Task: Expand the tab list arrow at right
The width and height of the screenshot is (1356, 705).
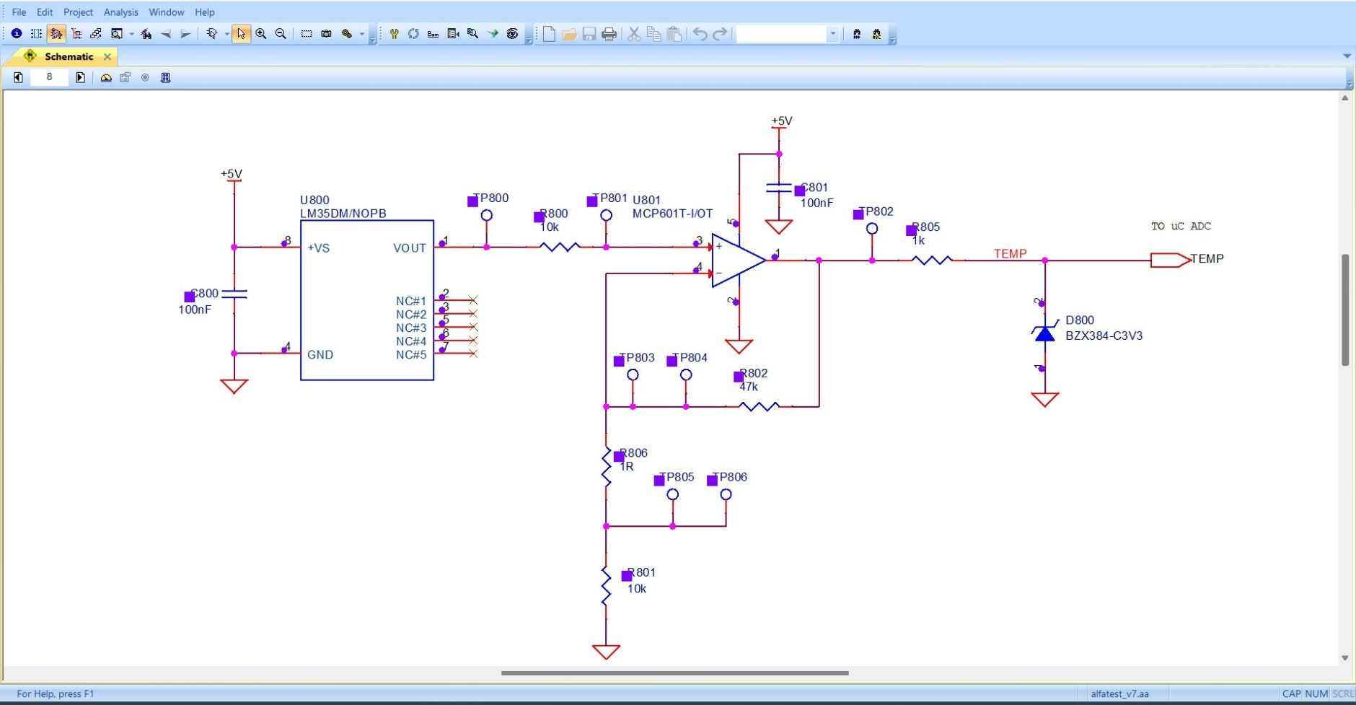Action: click(1347, 56)
